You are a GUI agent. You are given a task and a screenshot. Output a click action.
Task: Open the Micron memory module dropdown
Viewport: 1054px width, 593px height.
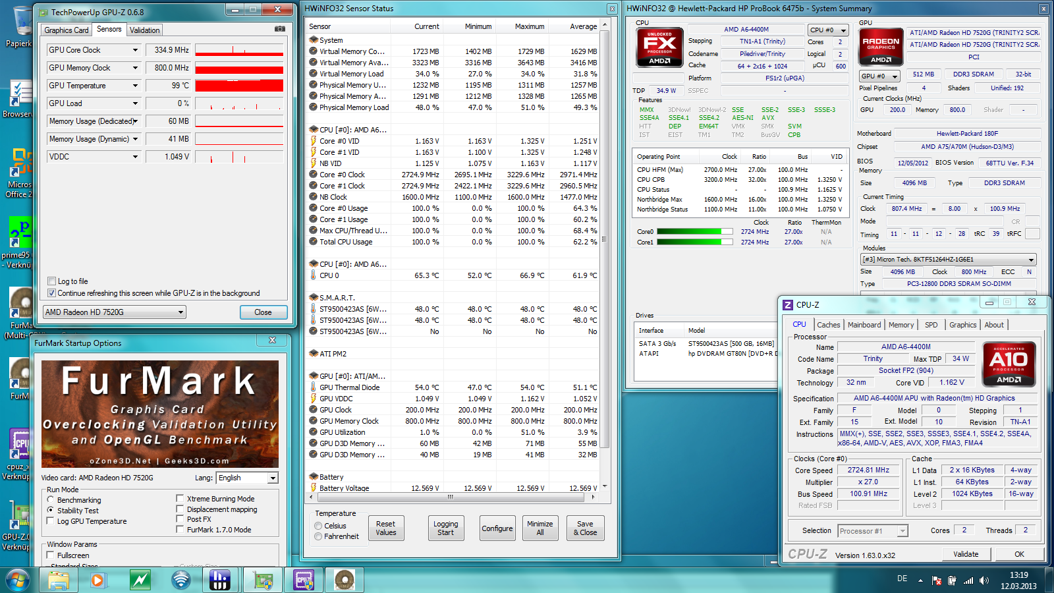point(948,260)
